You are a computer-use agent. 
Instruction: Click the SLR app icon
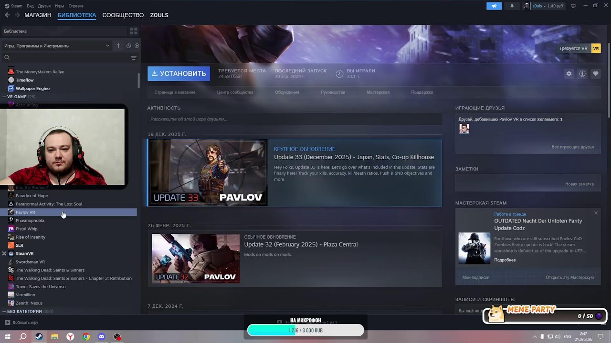(x=11, y=245)
